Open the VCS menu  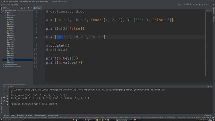pos(37,2)
